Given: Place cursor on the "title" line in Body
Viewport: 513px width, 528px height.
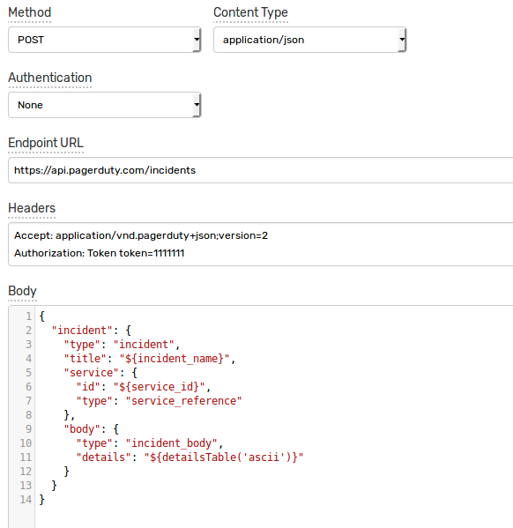Looking at the screenshot, I should pos(150,358).
